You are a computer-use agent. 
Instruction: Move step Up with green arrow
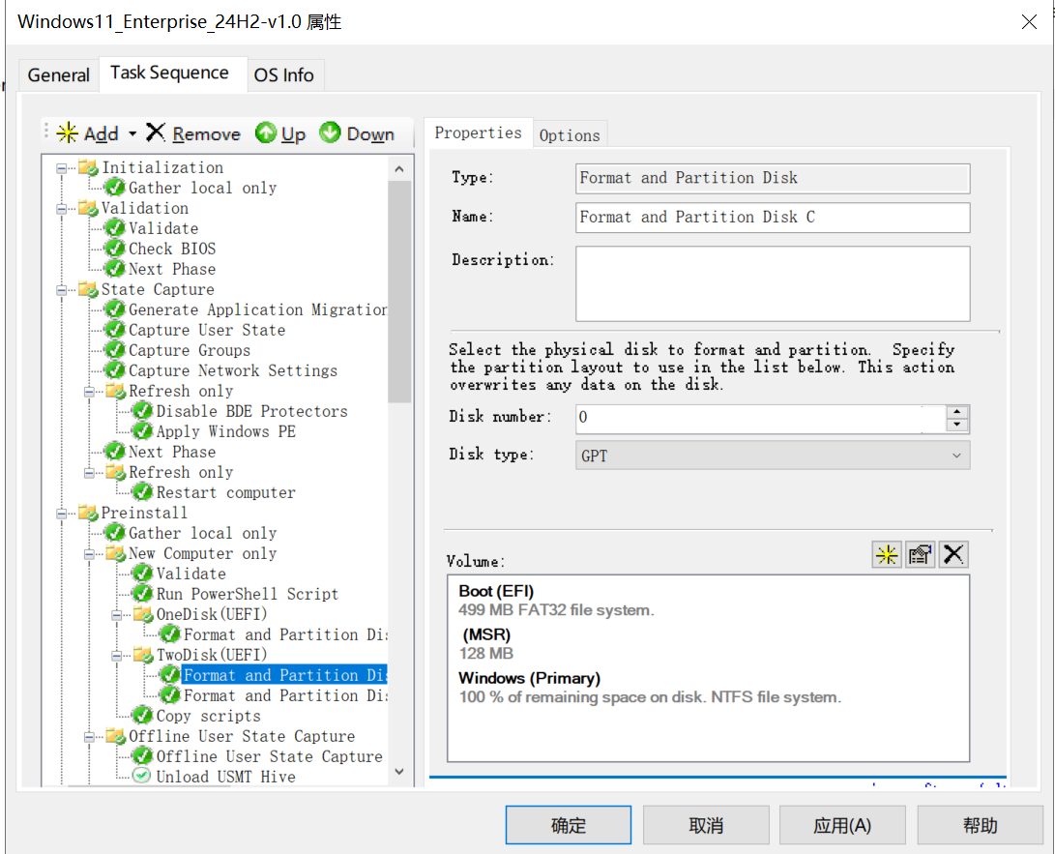click(x=280, y=133)
